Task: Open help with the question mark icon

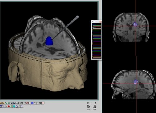Action: [x=22, y=106]
